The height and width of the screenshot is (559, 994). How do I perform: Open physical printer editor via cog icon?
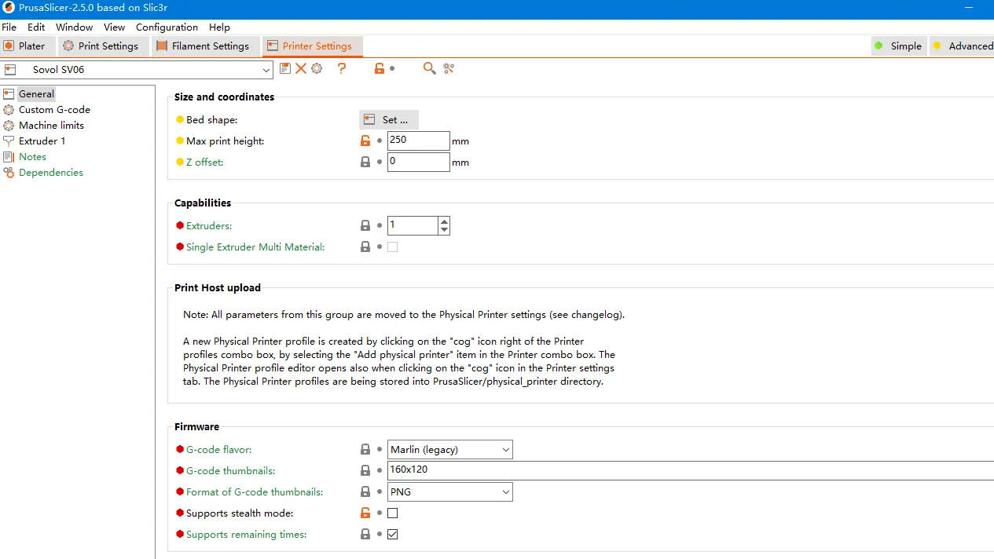point(317,69)
